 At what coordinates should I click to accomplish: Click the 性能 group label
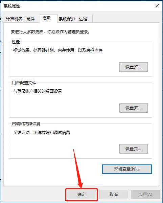pos(16,42)
